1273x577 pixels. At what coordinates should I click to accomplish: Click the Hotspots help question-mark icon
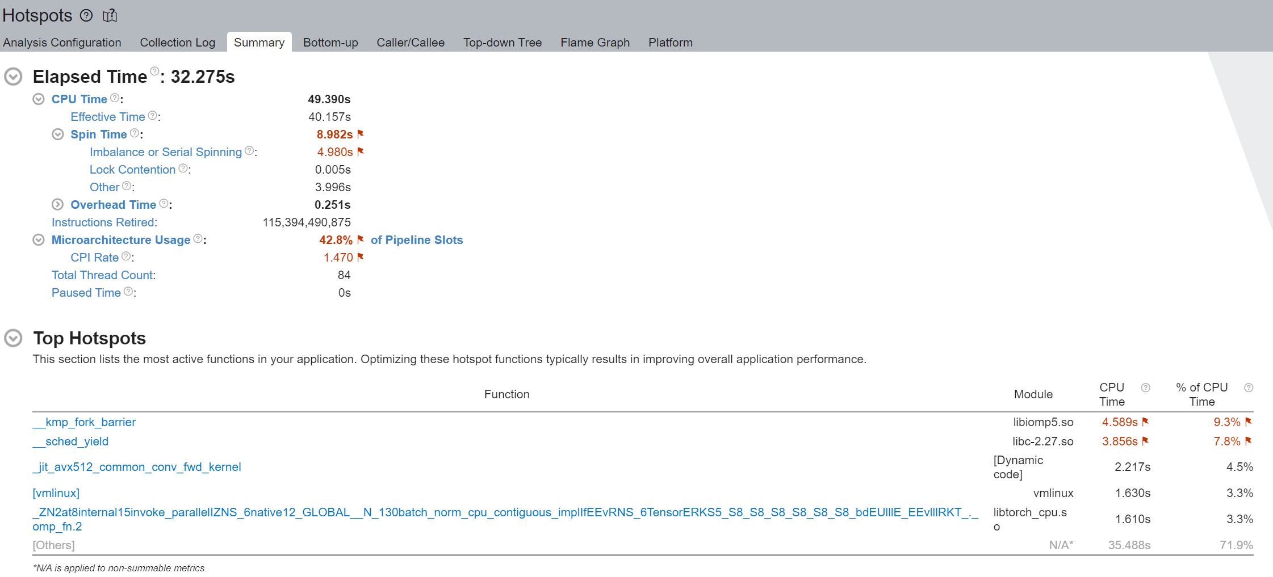pyautogui.click(x=86, y=15)
